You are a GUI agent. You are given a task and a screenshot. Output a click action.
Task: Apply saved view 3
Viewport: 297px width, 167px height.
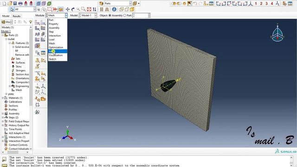pos(266,3)
